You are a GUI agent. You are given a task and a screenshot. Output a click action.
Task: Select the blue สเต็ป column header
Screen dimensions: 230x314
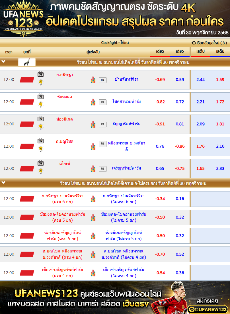(x=220, y=52)
